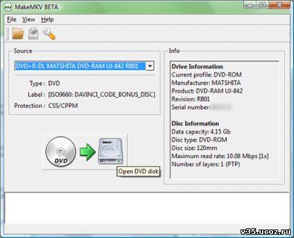Click the Drive Information heading in Info panel

click(197, 67)
